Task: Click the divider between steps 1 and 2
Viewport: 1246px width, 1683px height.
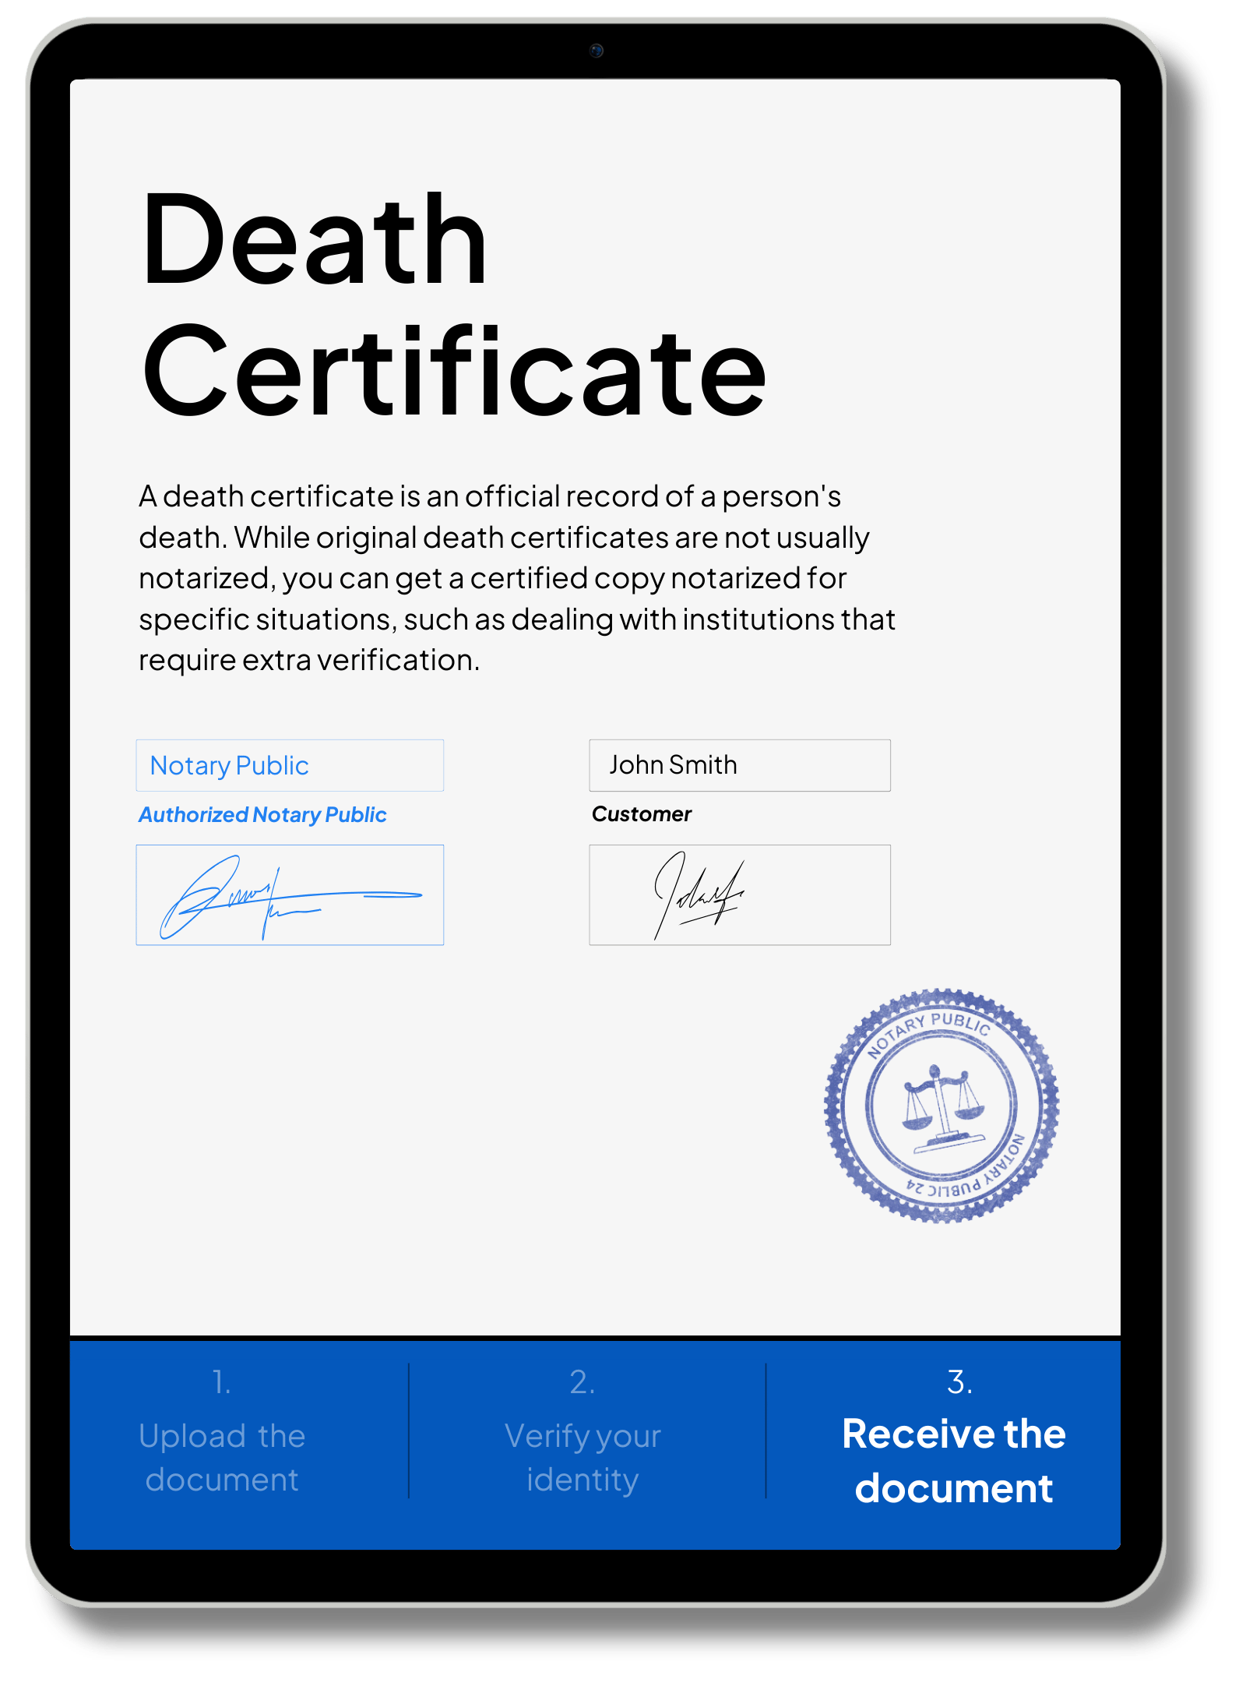Action: click(409, 1430)
